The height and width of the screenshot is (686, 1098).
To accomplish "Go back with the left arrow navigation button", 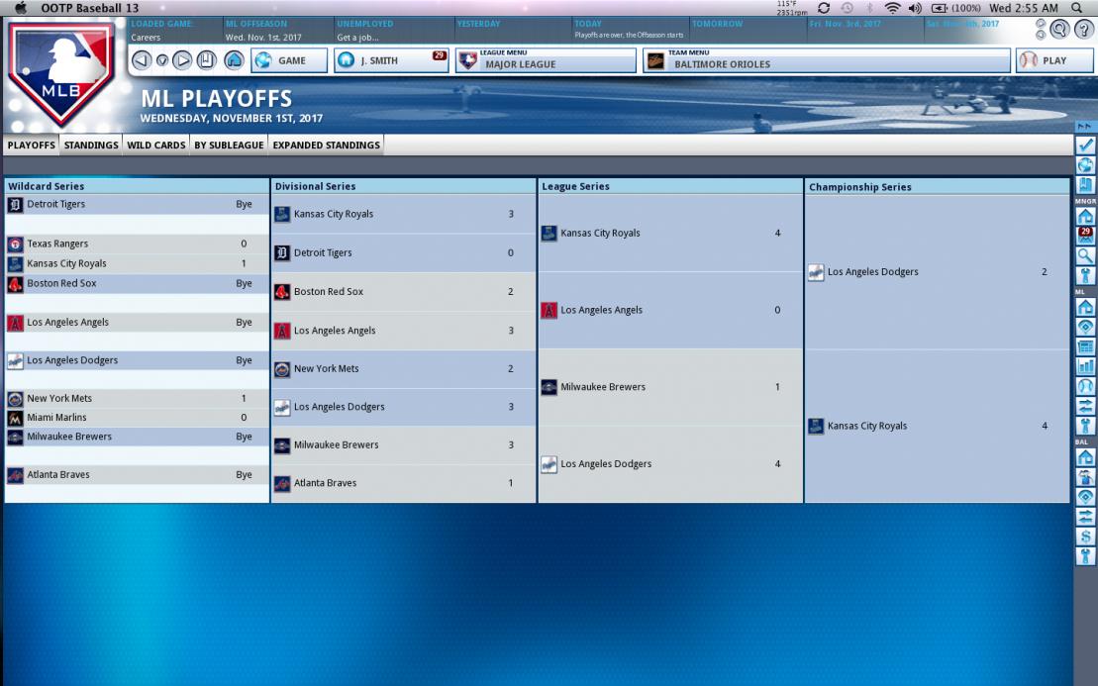I will tap(142, 60).
